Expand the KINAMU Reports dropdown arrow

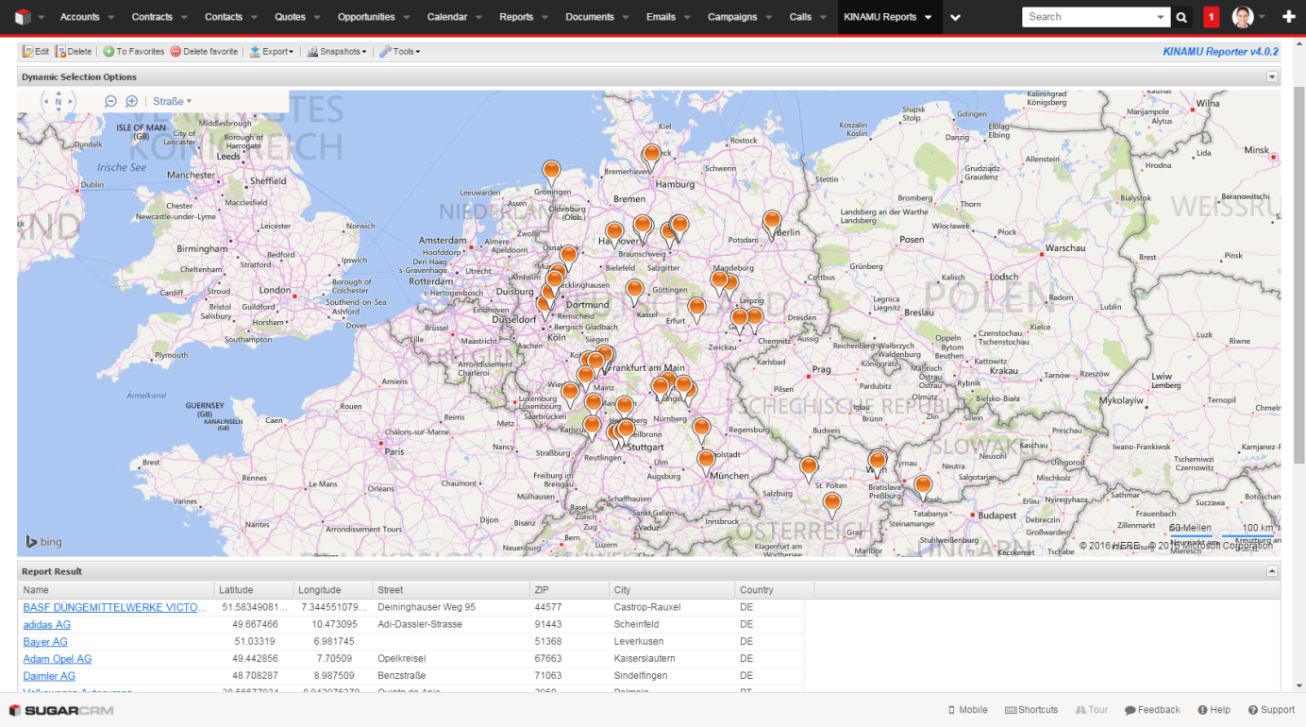tap(929, 18)
